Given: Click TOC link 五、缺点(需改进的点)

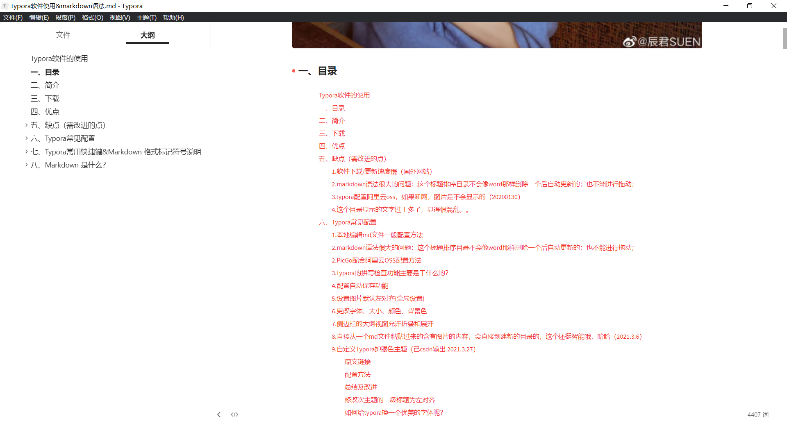Looking at the screenshot, I should (x=353, y=159).
